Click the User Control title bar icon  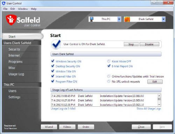(x=4, y=3)
